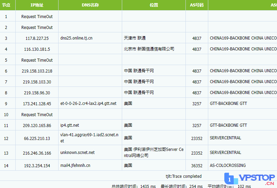Click DNS name unknown.scnet.net

77,153
